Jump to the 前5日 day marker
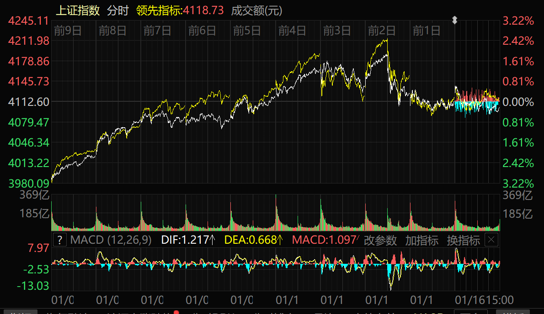The height and width of the screenshot is (314, 544). tap(247, 31)
